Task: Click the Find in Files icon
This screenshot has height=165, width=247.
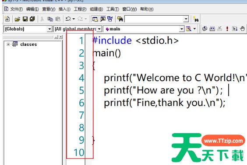Action: [x=120, y=19]
